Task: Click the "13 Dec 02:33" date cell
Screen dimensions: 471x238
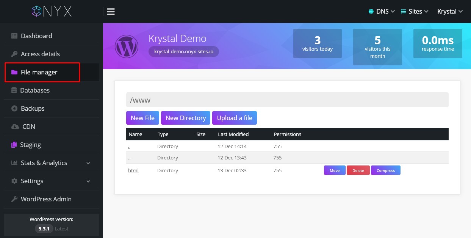Action: click(x=232, y=170)
